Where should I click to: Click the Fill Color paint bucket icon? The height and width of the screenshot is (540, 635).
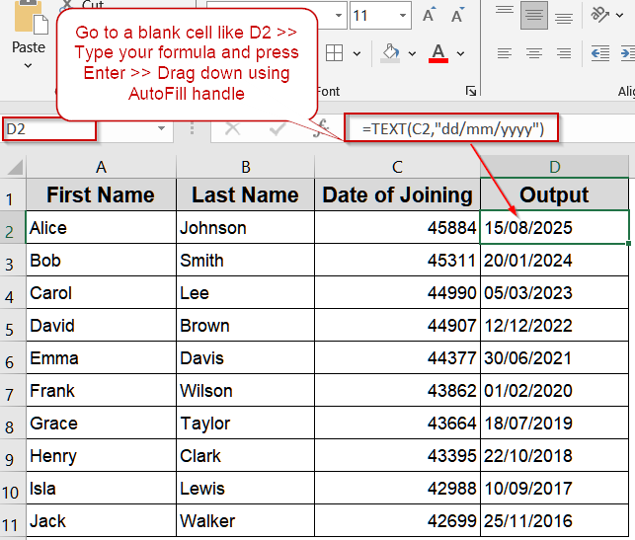[x=390, y=53]
